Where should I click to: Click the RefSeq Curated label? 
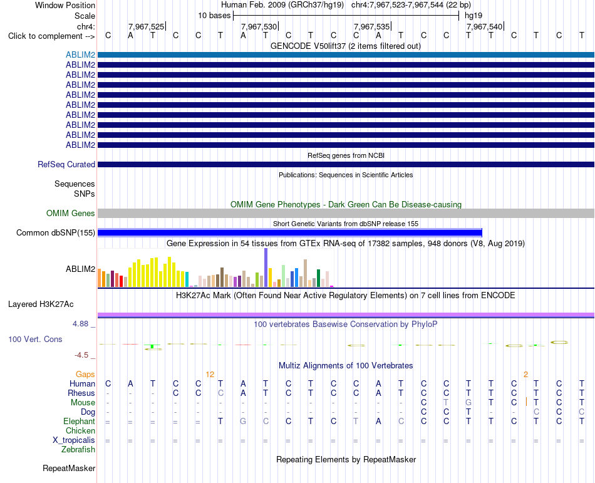(x=66, y=164)
